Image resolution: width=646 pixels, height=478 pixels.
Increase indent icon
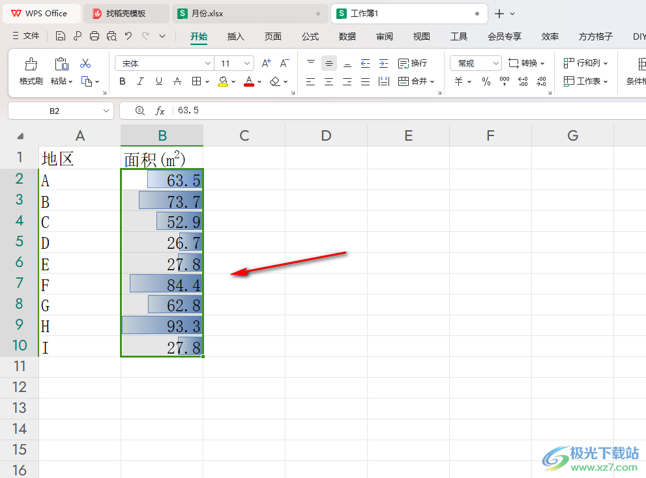383,63
